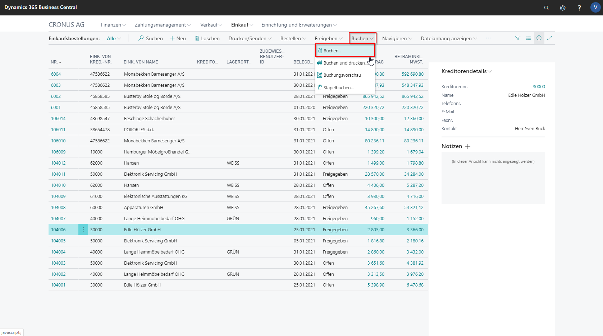The height and width of the screenshot is (336, 603).
Task: Choose Buchungsvorschau menu entry
Action: tap(345, 75)
